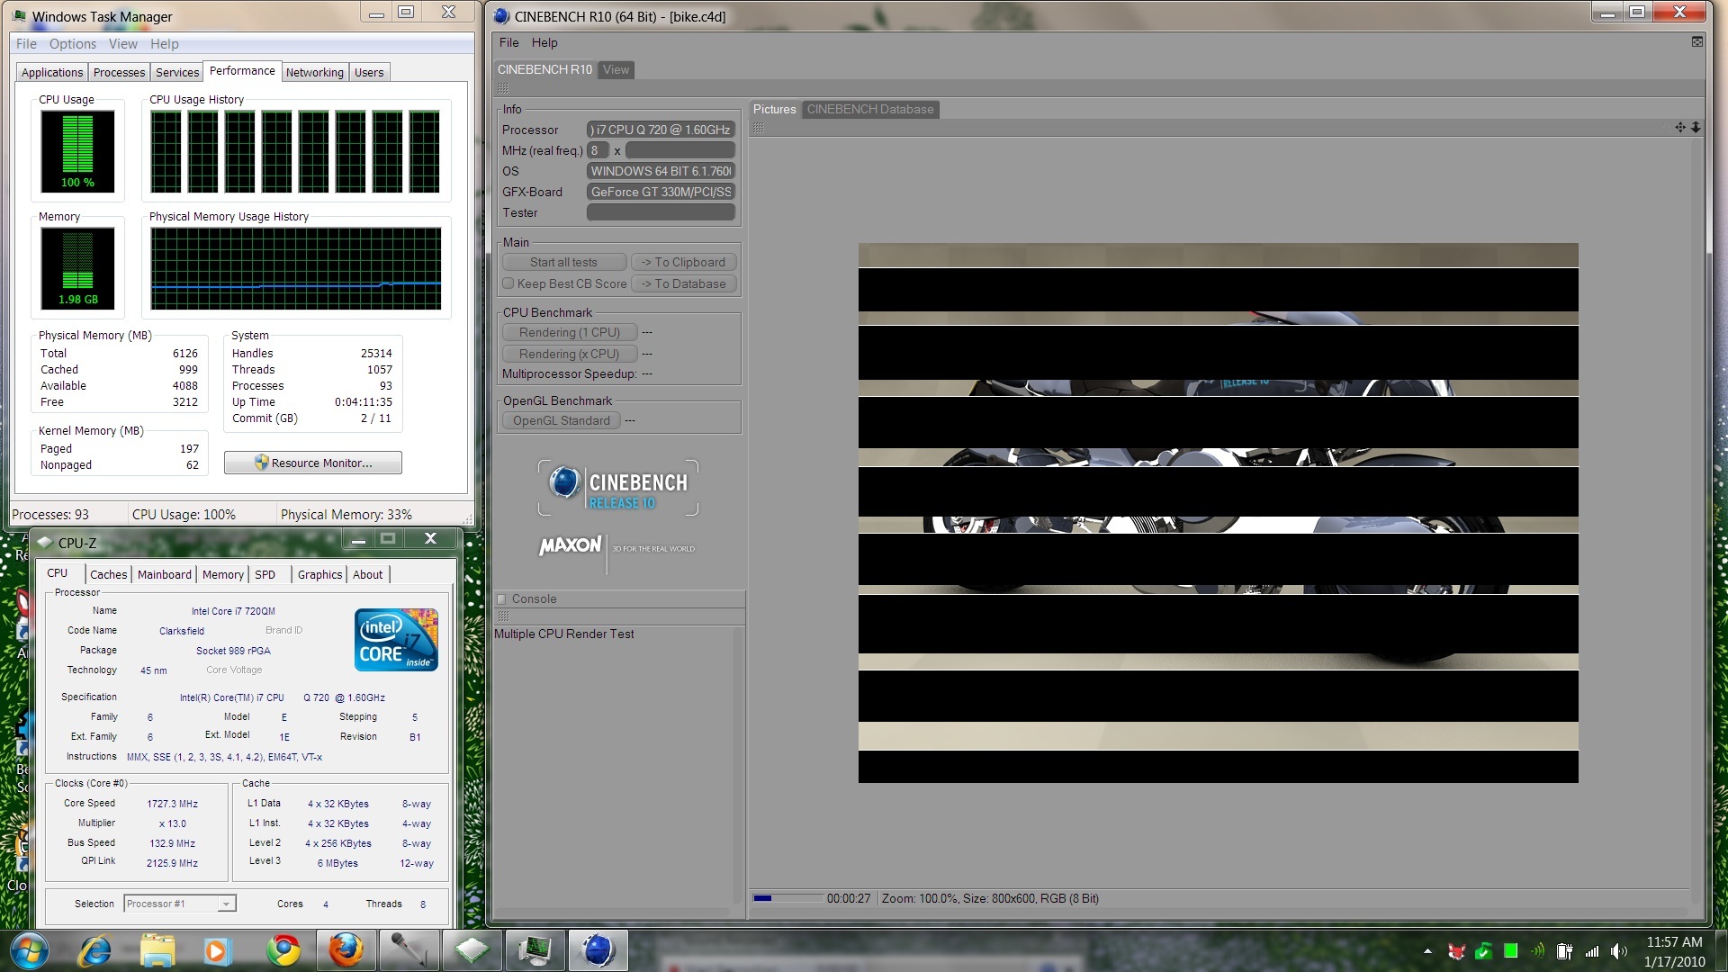This screenshot has width=1728, height=972.
Task: Click the render progress bar in CINEBENCH status
Action: (x=787, y=898)
